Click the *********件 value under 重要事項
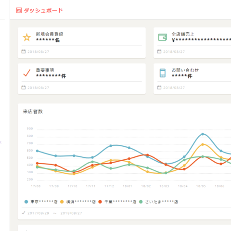 [x=51, y=76]
